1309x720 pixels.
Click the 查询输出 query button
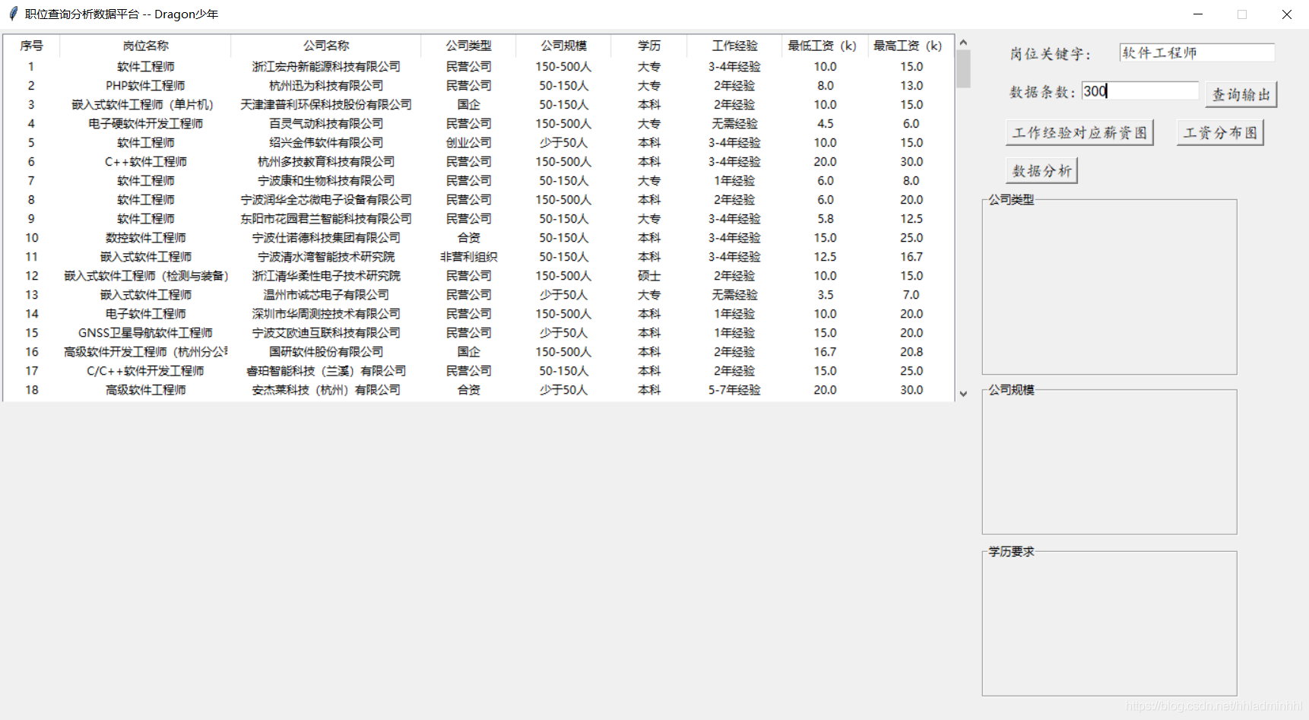point(1241,94)
